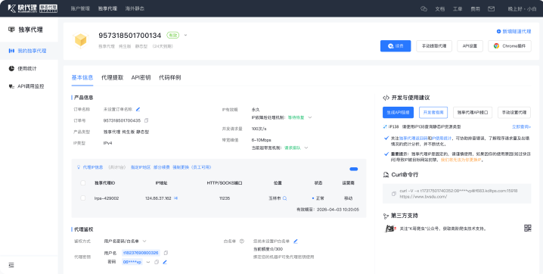543x274 pixels.
Task: Open 账户管理 in the top navigation
Action: (80, 8)
